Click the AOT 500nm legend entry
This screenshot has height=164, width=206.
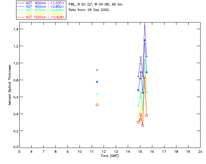(41, 6)
